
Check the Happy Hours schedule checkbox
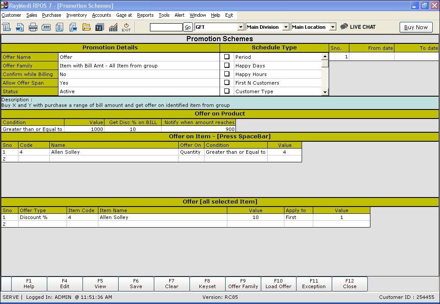[x=227, y=74]
